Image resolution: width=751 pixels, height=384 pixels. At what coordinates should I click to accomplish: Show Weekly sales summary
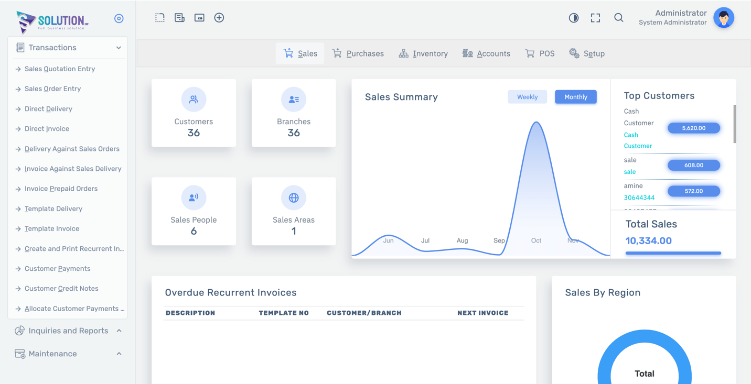pyautogui.click(x=527, y=97)
